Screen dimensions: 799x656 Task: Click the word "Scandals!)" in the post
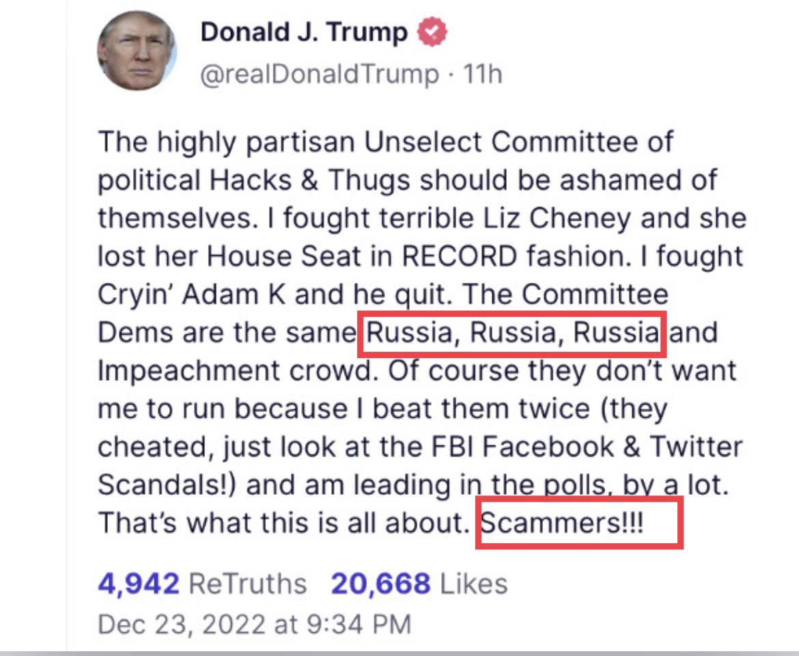(169, 485)
